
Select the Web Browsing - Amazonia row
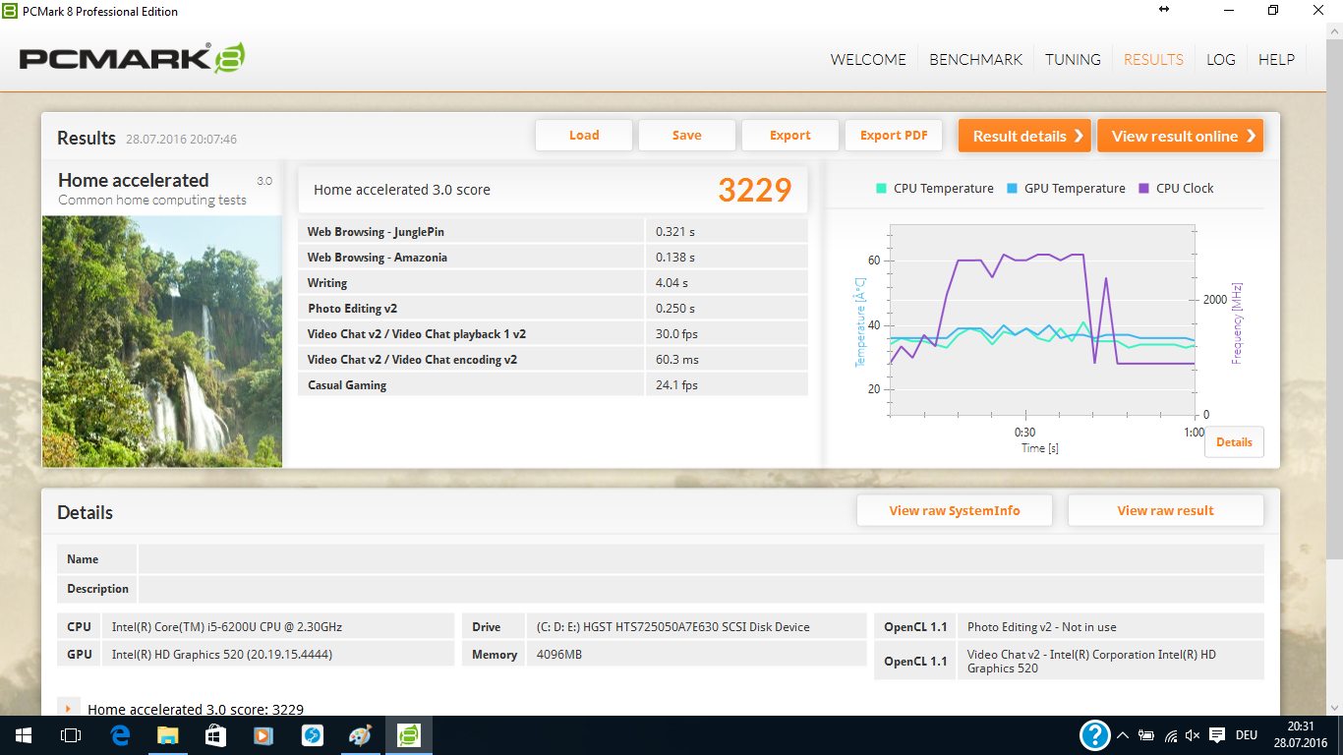pos(553,257)
